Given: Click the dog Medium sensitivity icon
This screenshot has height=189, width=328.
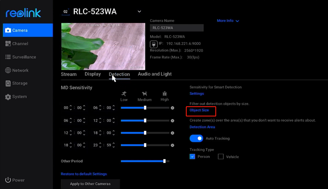Looking at the screenshot, I should pos(145,94).
